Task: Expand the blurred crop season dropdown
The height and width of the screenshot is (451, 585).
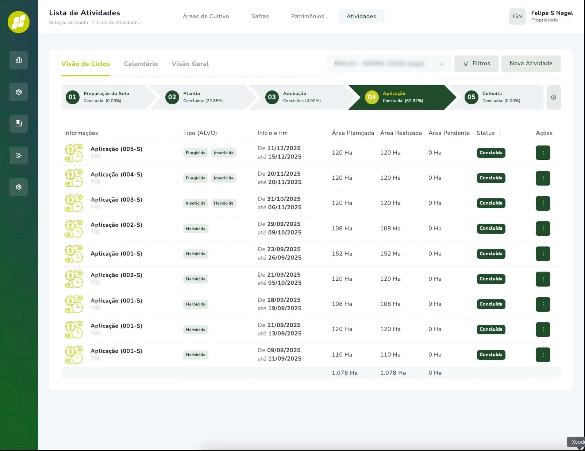Action: [x=389, y=64]
